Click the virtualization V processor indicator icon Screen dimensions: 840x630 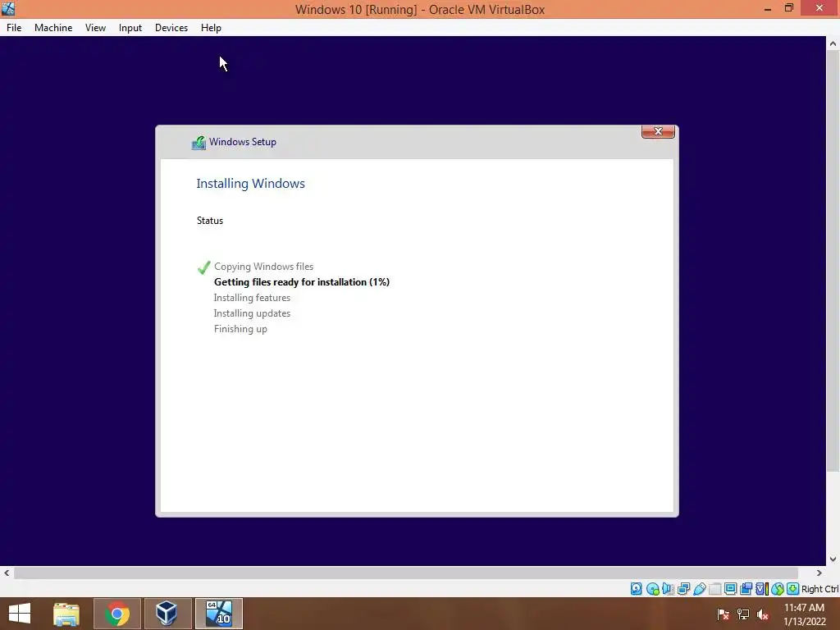point(761,589)
